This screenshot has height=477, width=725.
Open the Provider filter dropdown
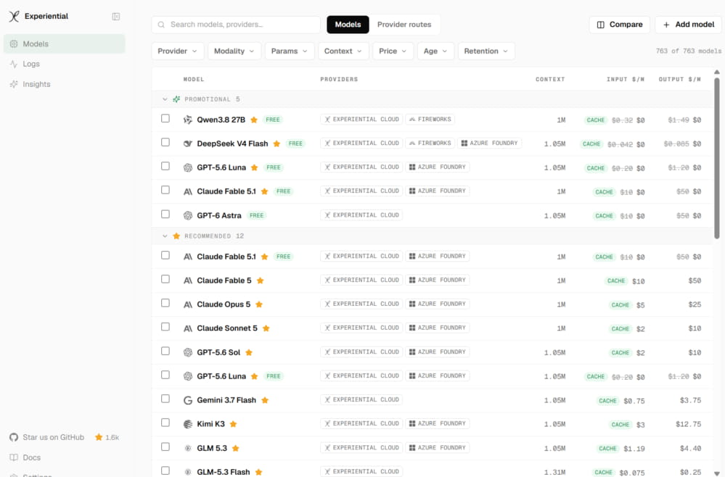(178, 51)
